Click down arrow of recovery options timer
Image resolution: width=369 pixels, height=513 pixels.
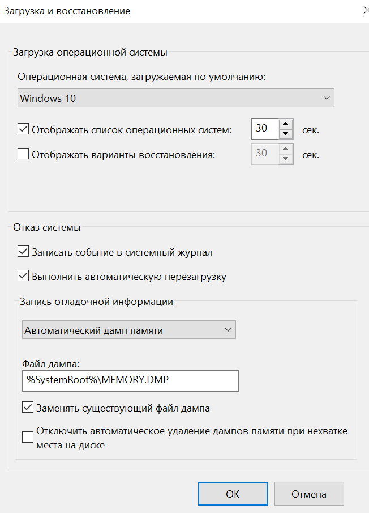(x=286, y=158)
